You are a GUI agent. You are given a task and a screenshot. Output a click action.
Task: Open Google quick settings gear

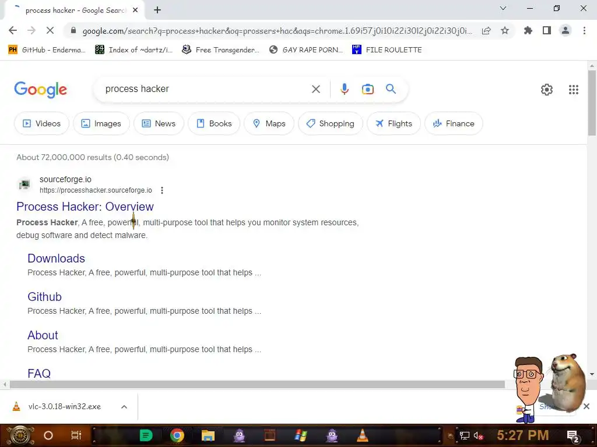pos(547,89)
